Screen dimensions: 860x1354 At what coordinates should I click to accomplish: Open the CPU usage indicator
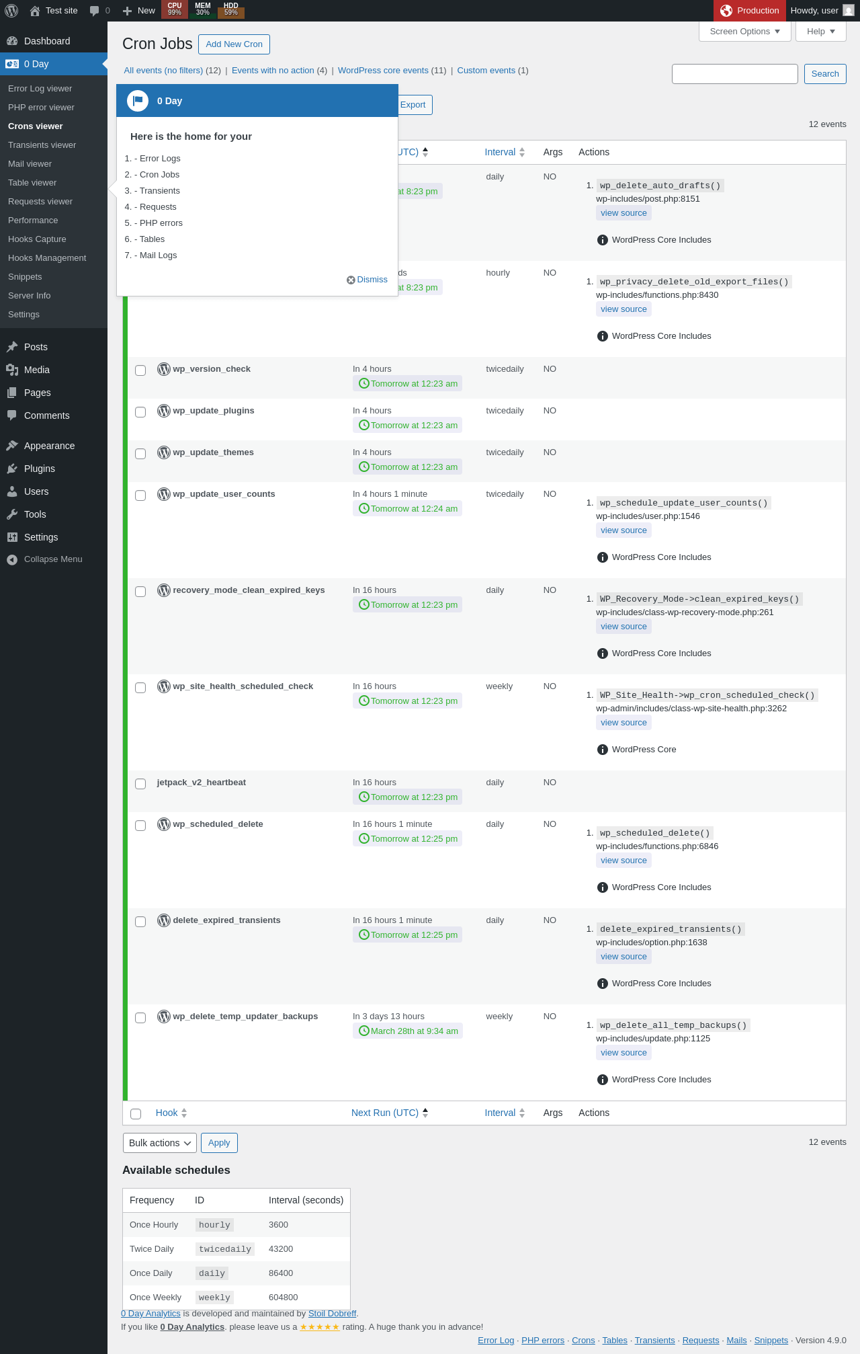click(175, 9)
